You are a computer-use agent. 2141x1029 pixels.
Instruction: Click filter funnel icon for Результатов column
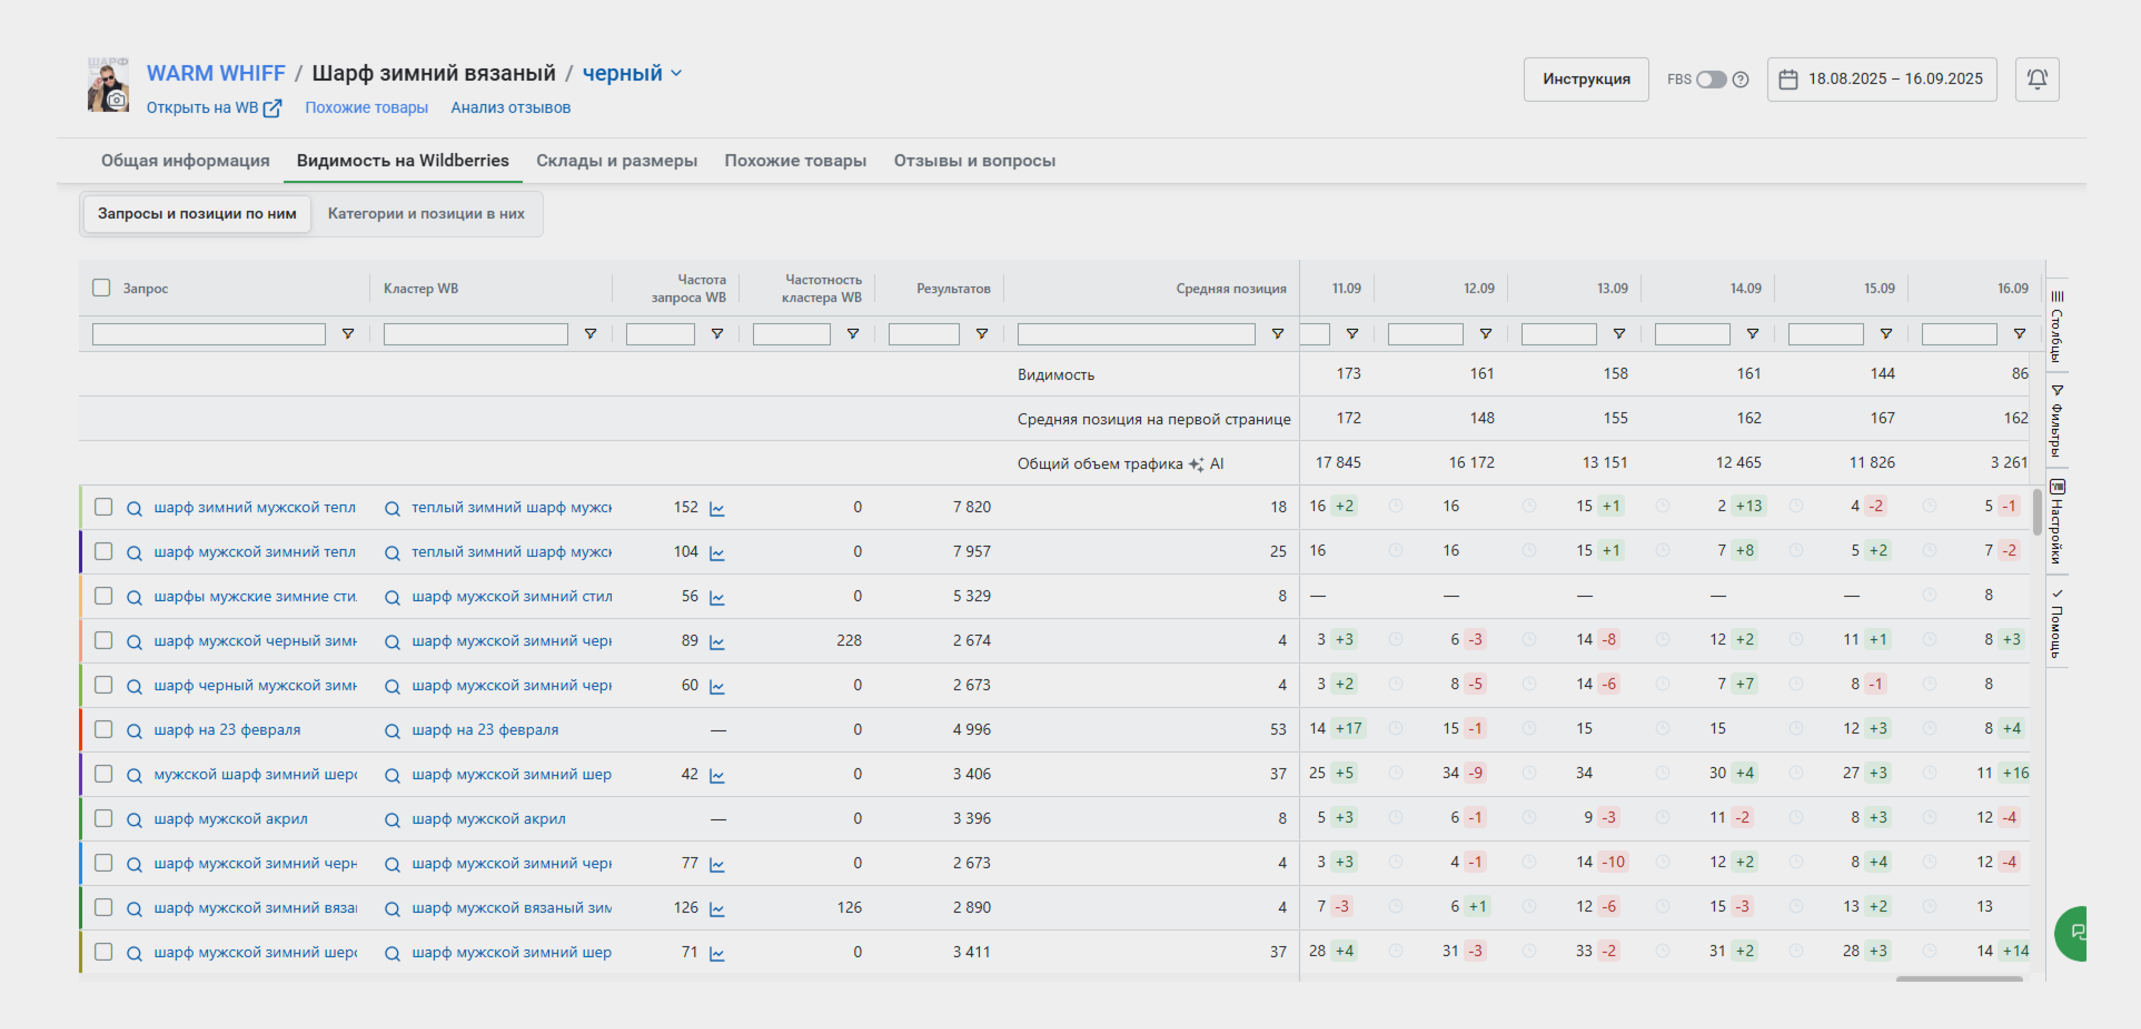[982, 333]
